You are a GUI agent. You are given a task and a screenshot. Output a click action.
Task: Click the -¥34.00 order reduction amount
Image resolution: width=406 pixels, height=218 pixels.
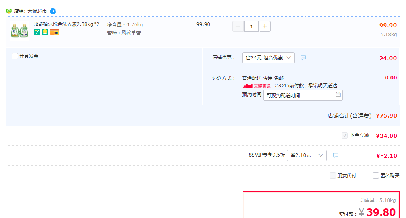coord(385,136)
